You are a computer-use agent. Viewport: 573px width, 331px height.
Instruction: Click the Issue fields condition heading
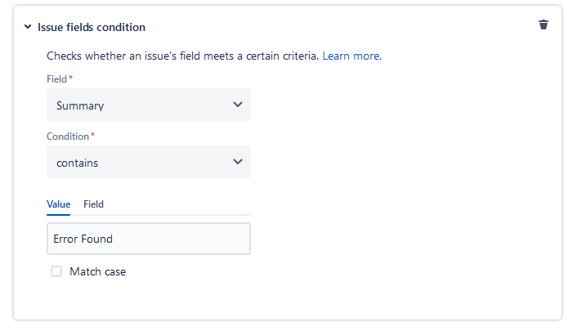(x=92, y=27)
